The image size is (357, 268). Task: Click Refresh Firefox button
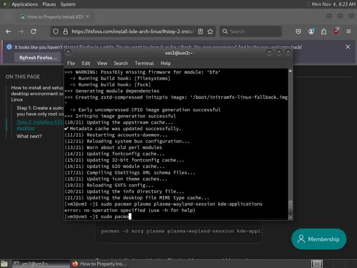pyautogui.click(x=38, y=58)
